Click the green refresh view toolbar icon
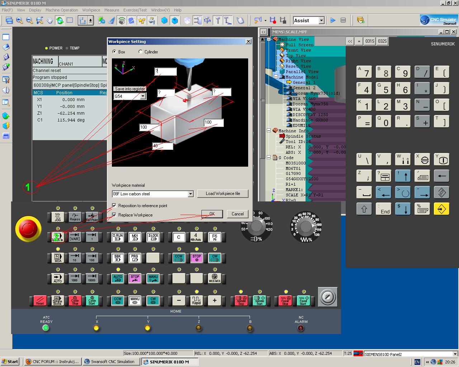Image resolution: width=459 pixels, height=367 pixels. pyautogui.click(x=60, y=20)
